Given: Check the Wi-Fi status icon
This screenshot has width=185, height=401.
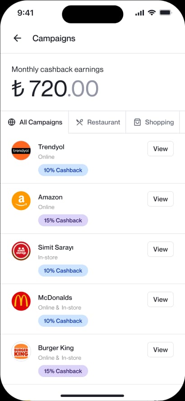Looking at the screenshot, I should pyautogui.click(x=152, y=13).
